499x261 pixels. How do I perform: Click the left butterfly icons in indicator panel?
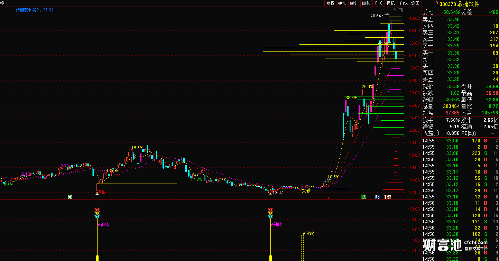coord(97,213)
